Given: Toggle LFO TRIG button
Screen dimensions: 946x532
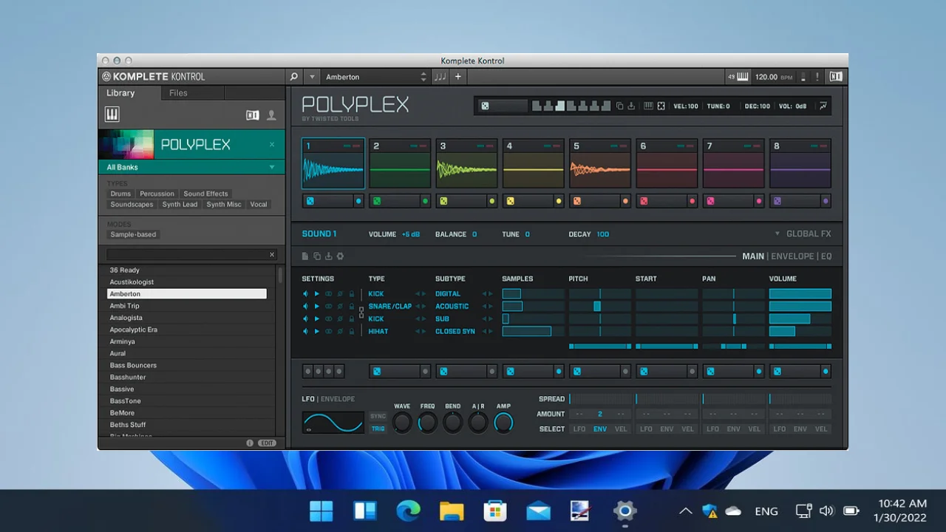Looking at the screenshot, I should pos(378,429).
